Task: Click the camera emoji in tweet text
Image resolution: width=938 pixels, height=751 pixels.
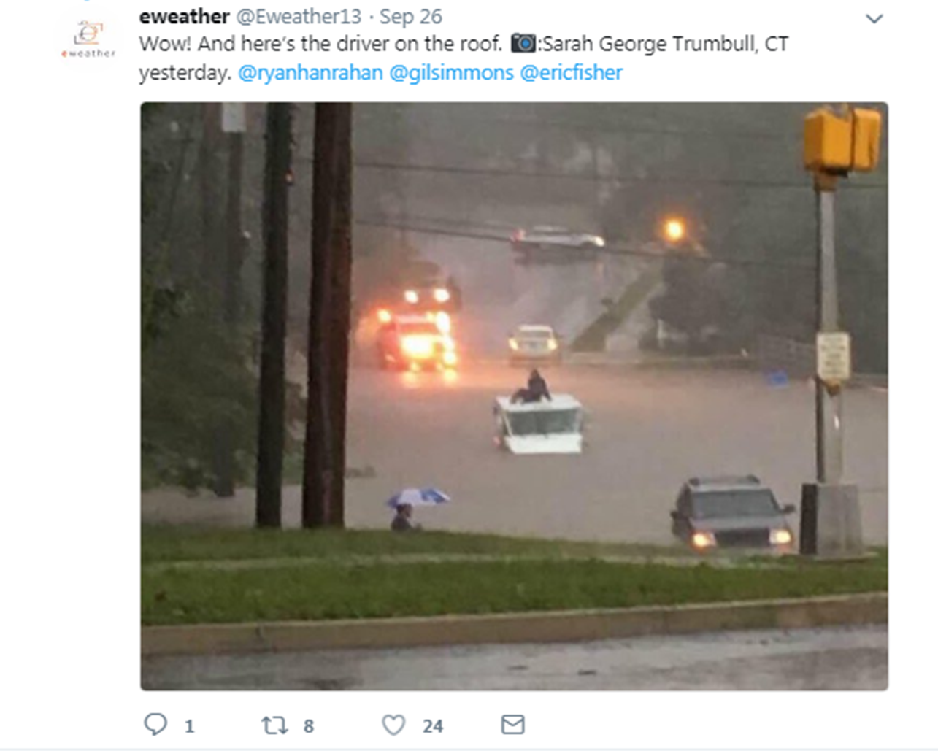Action: 523,43
